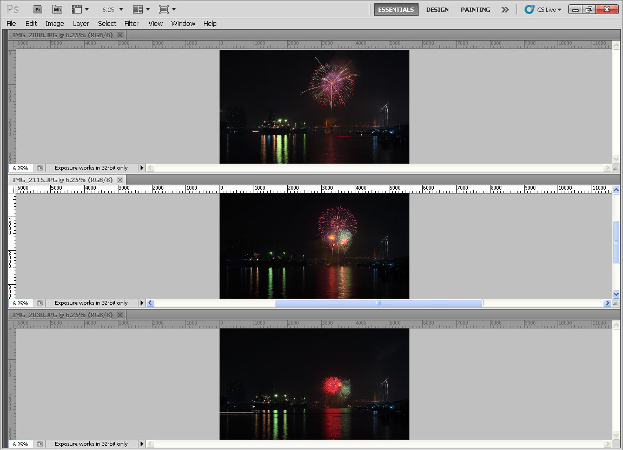Launch Mini Bridge from the Mb icon
The width and height of the screenshot is (623, 450).
pyautogui.click(x=57, y=9)
